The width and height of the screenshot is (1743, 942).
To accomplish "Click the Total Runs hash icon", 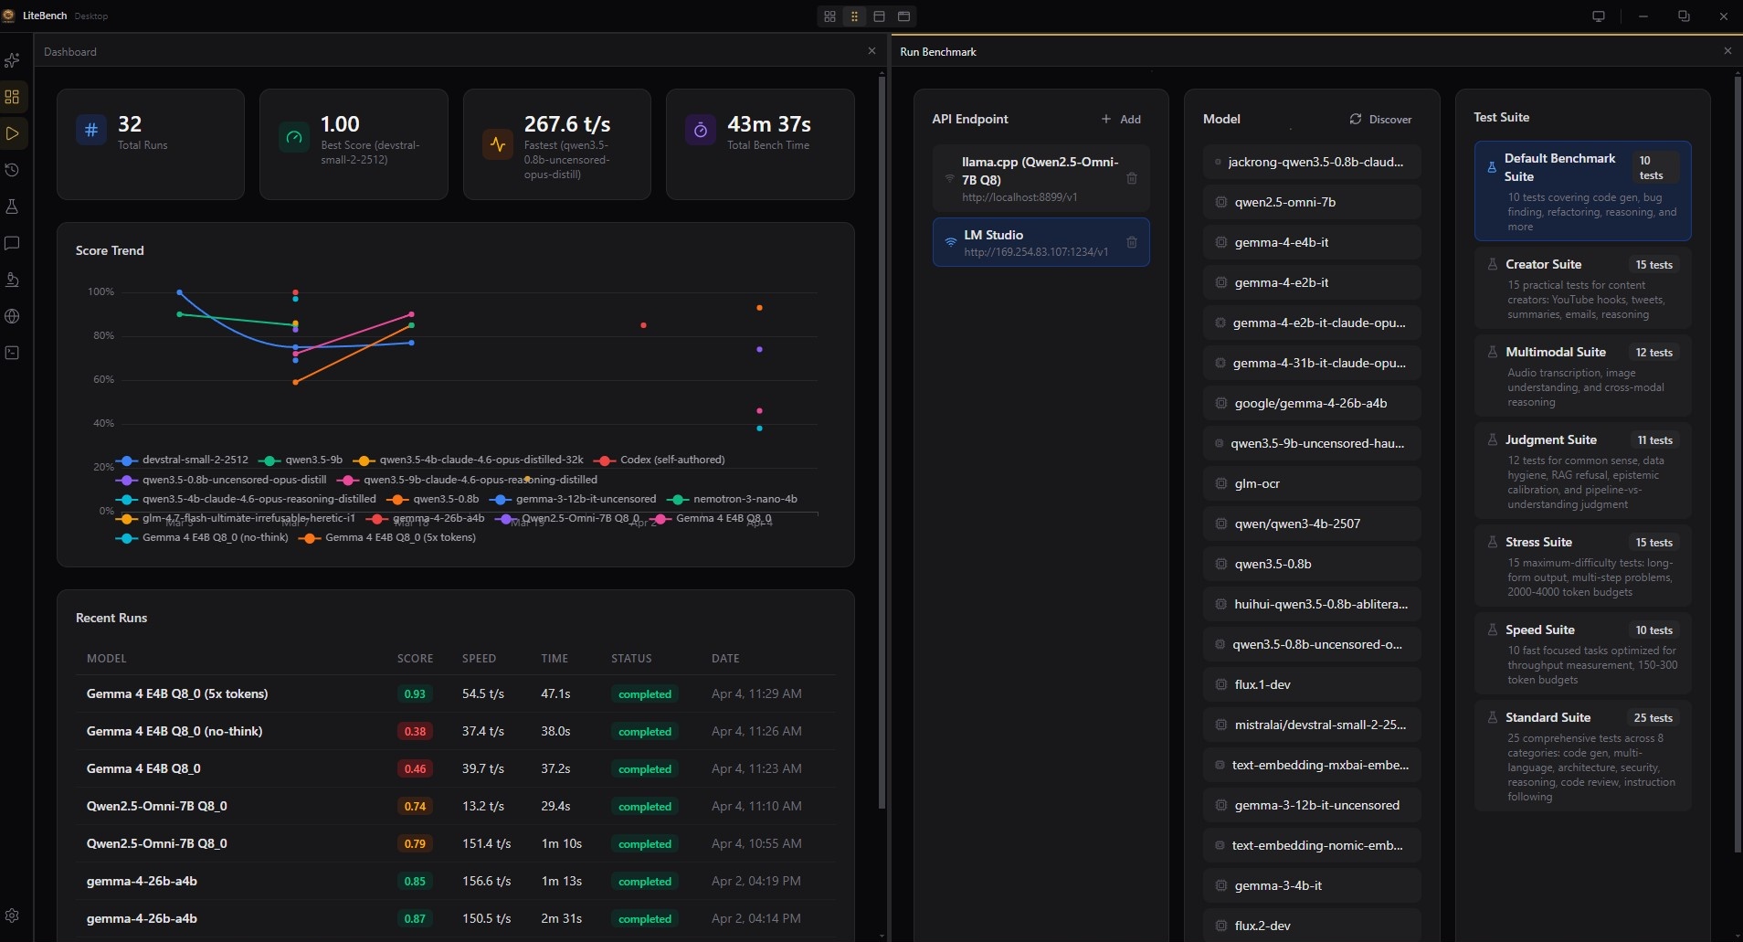I will (x=91, y=130).
